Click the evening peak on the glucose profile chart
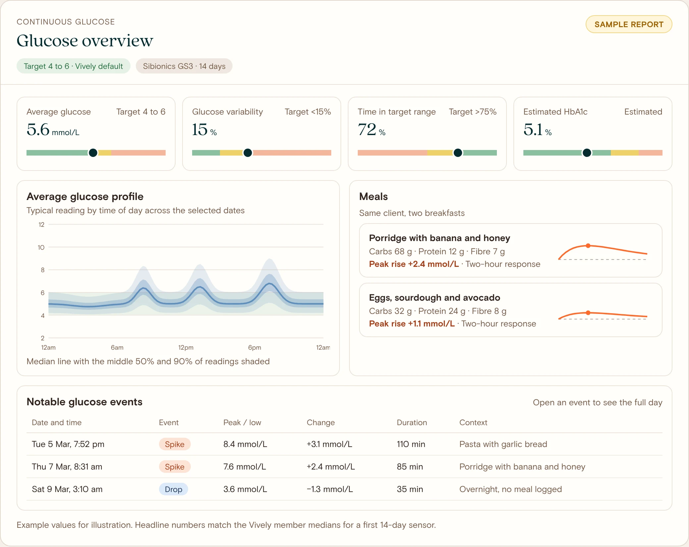The image size is (689, 547). (270, 283)
